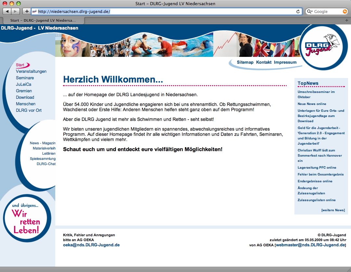Click the browser Back arrow button

click(7, 11)
